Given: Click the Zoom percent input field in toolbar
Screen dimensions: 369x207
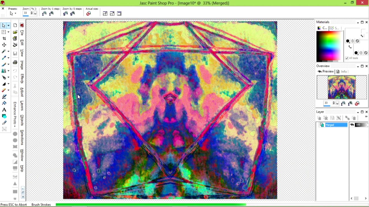Looking at the screenshot, I should 27,14.
